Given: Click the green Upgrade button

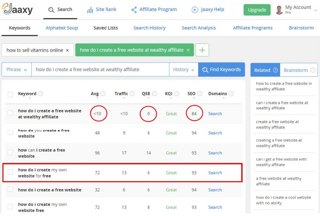Looking at the screenshot, I should (x=257, y=10).
